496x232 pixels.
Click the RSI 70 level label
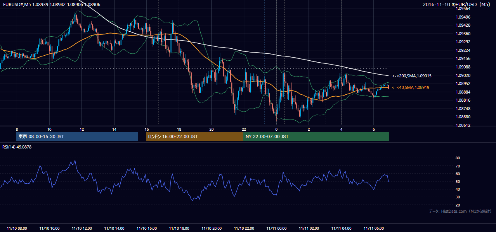[458, 166]
